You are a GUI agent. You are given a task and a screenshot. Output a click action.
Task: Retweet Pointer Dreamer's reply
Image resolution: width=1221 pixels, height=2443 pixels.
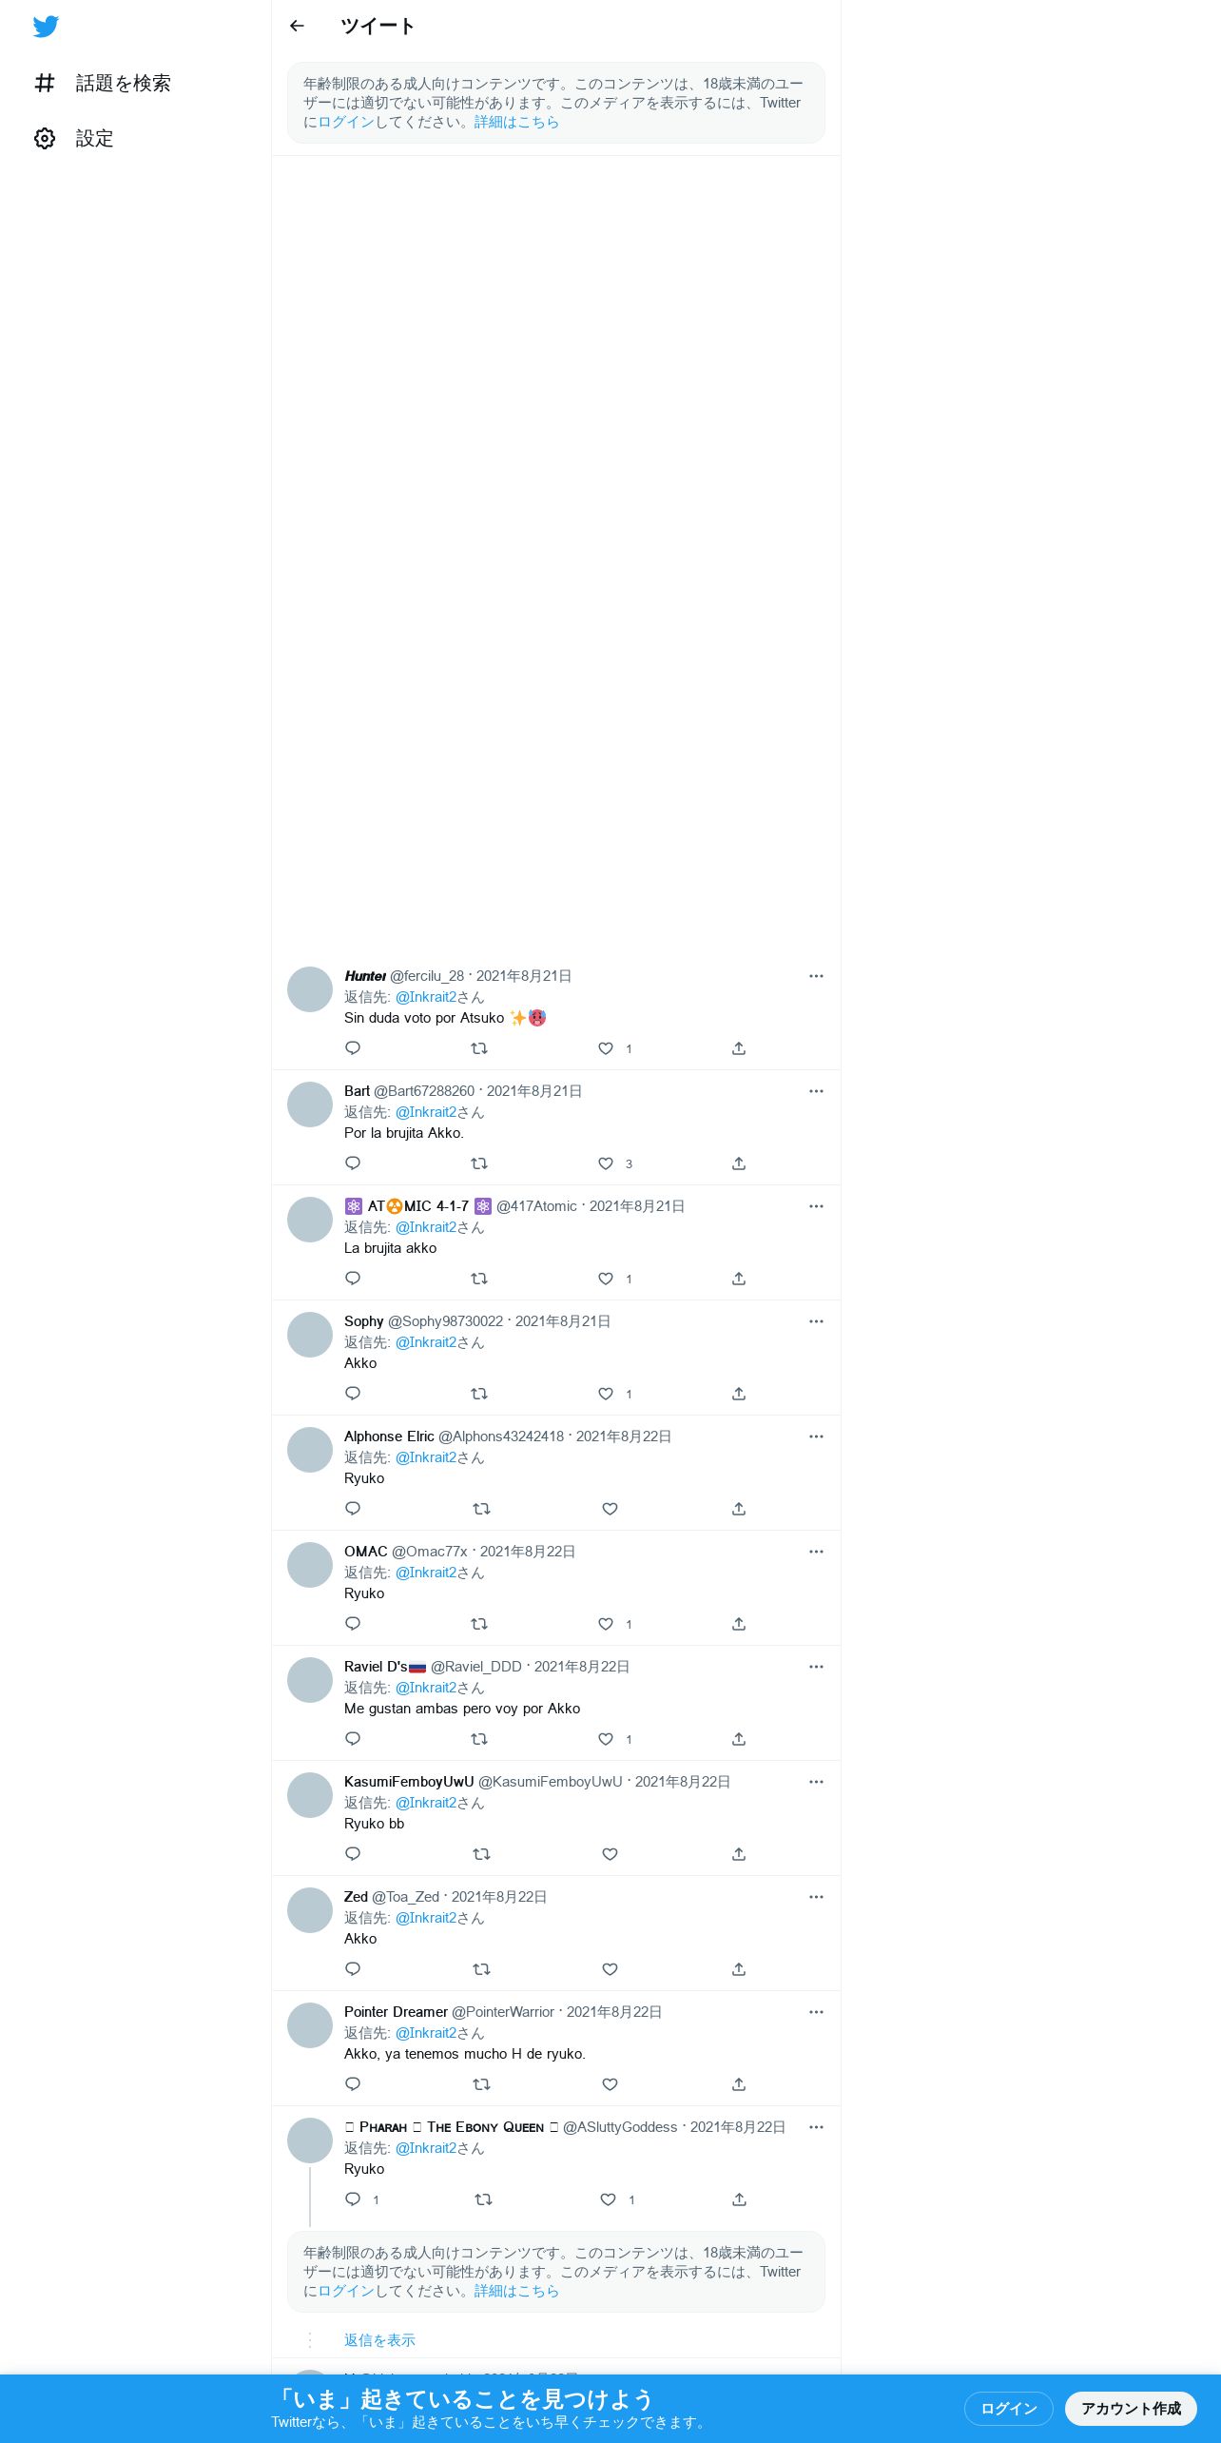pyautogui.click(x=482, y=2084)
